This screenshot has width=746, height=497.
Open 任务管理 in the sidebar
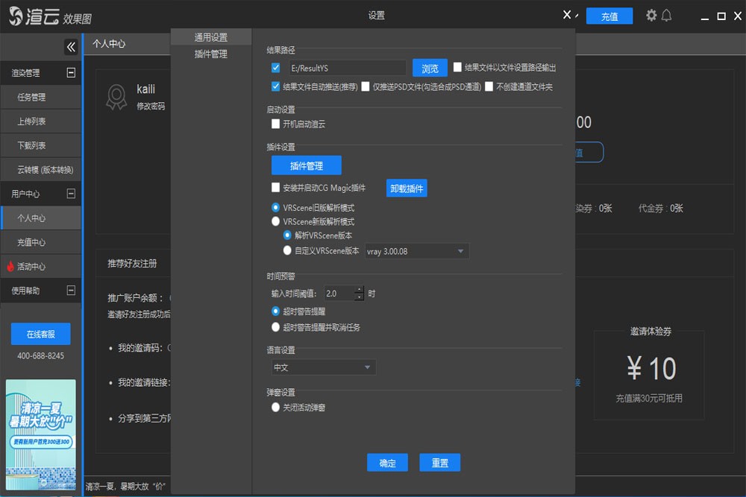[34, 97]
